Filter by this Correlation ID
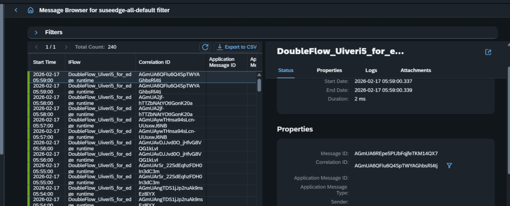510x206 pixels. point(449,166)
